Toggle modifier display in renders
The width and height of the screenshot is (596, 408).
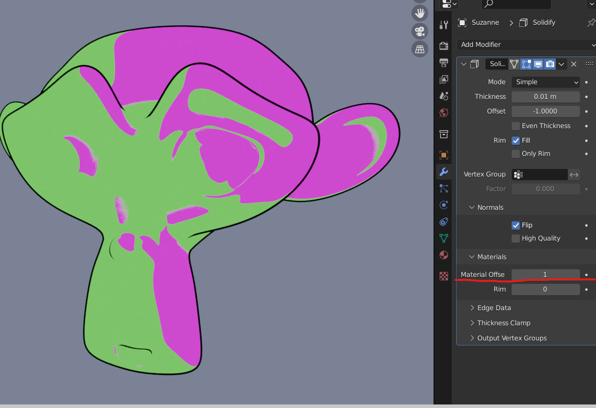pyautogui.click(x=550, y=64)
